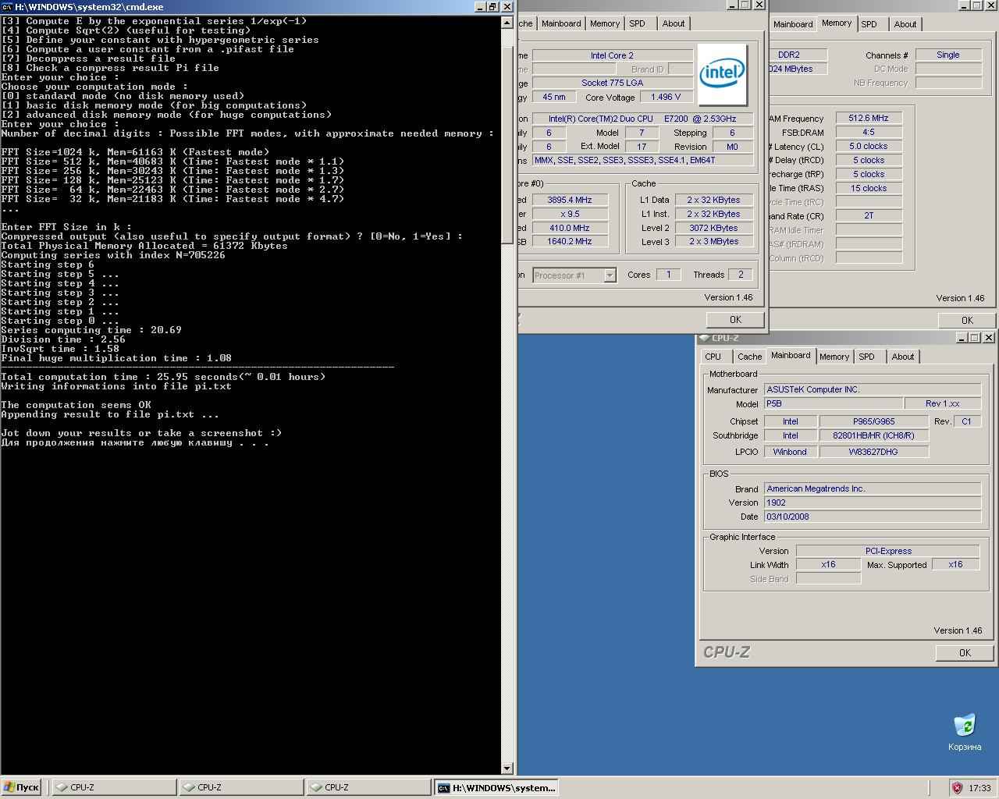This screenshot has height=799, width=999.
Task: Open About tab in the Memory window
Action: pos(905,24)
